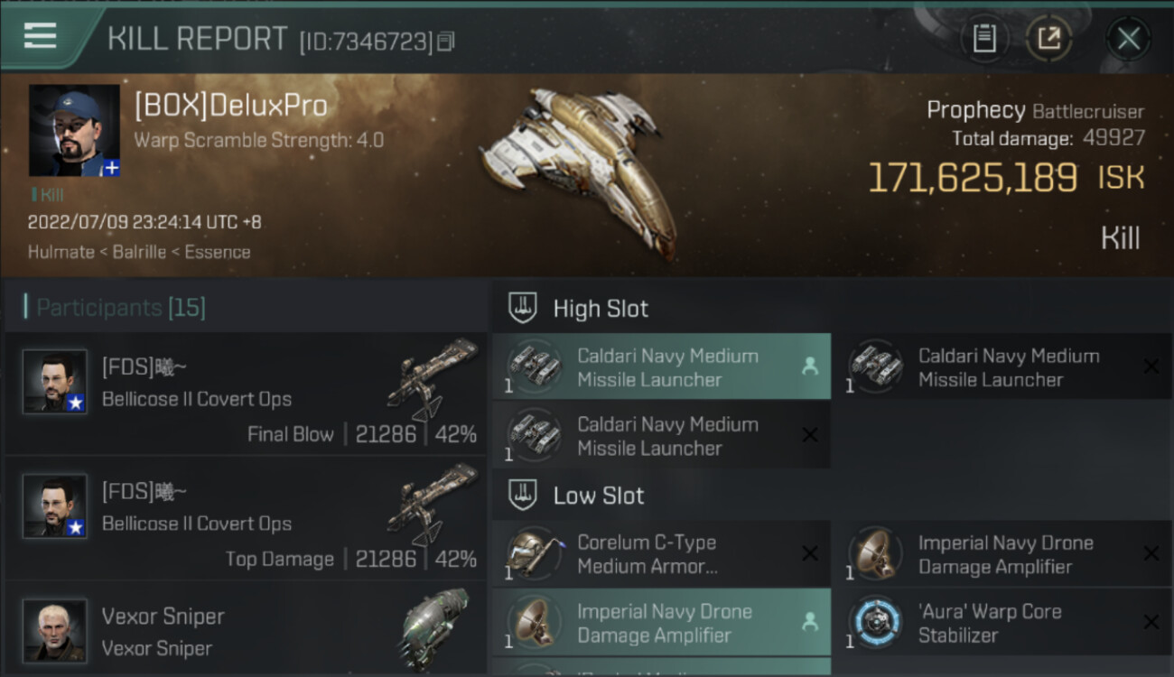Click the Hulmate location link
The image size is (1174, 677).
(x=62, y=252)
